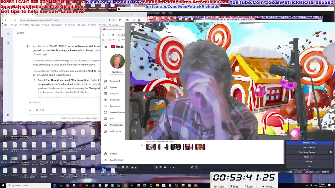Click Start on the stopwatch timer
Screen dimensions: 335x188
[x=219, y=186]
